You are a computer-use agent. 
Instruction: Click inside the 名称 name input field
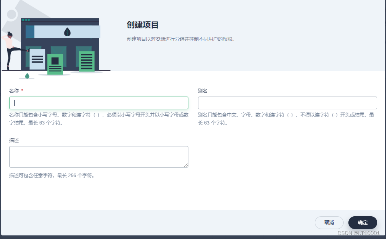coord(98,103)
